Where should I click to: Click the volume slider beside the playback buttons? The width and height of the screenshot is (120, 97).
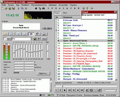(111, 90)
